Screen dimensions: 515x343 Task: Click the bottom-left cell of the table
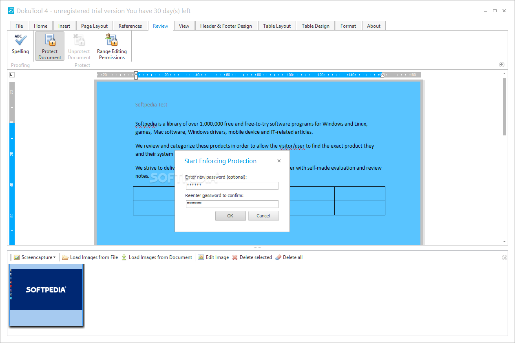pyautogui.click(x=154, y=208)
